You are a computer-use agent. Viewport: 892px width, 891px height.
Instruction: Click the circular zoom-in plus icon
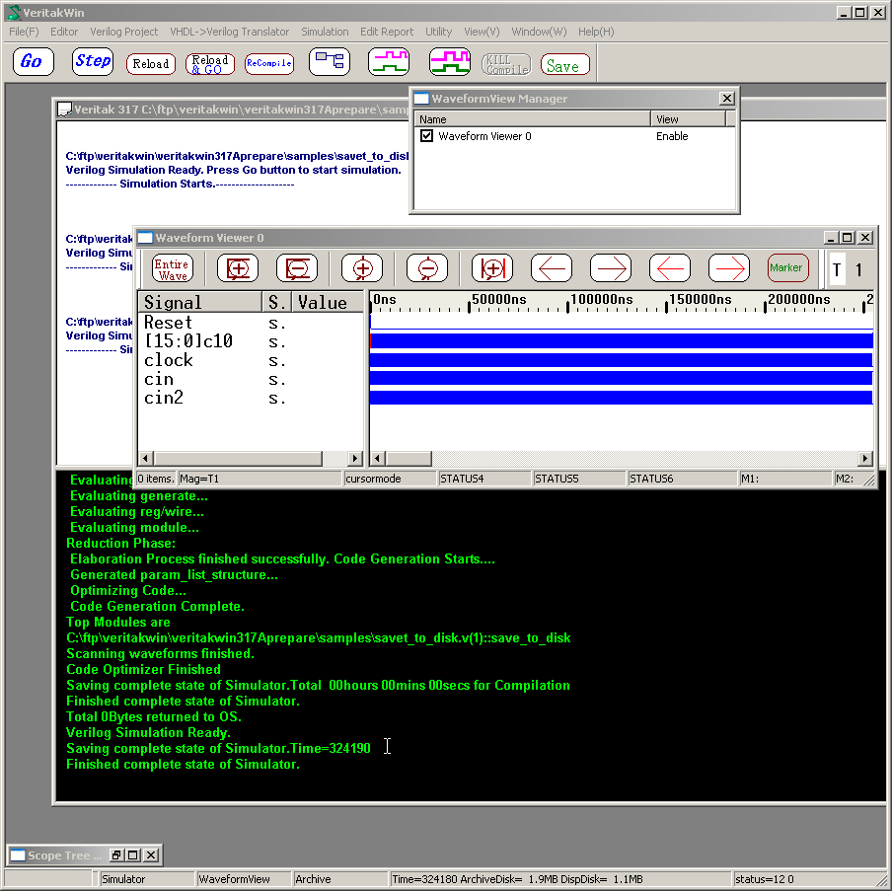pyautogui.click(x=362, y=268)
